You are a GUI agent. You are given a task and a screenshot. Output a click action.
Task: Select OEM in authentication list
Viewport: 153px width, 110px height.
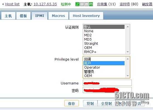[x=104, y=48]
